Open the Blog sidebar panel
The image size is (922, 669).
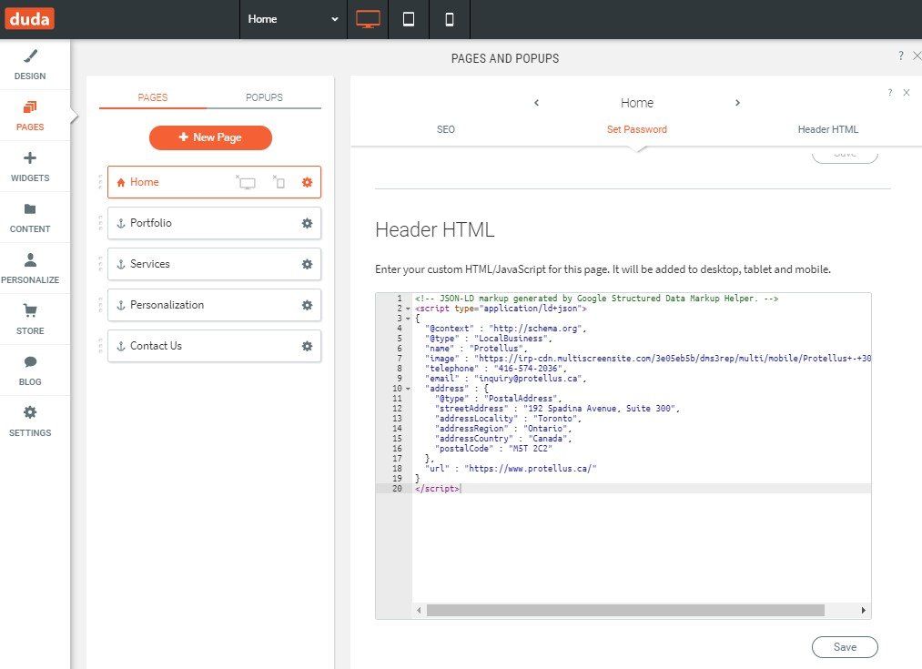tap(30, 371)
